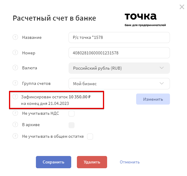This screenshot has width=187, height=176.
Task: Open the Валюта currency dropdown
Action: [119, 68]
